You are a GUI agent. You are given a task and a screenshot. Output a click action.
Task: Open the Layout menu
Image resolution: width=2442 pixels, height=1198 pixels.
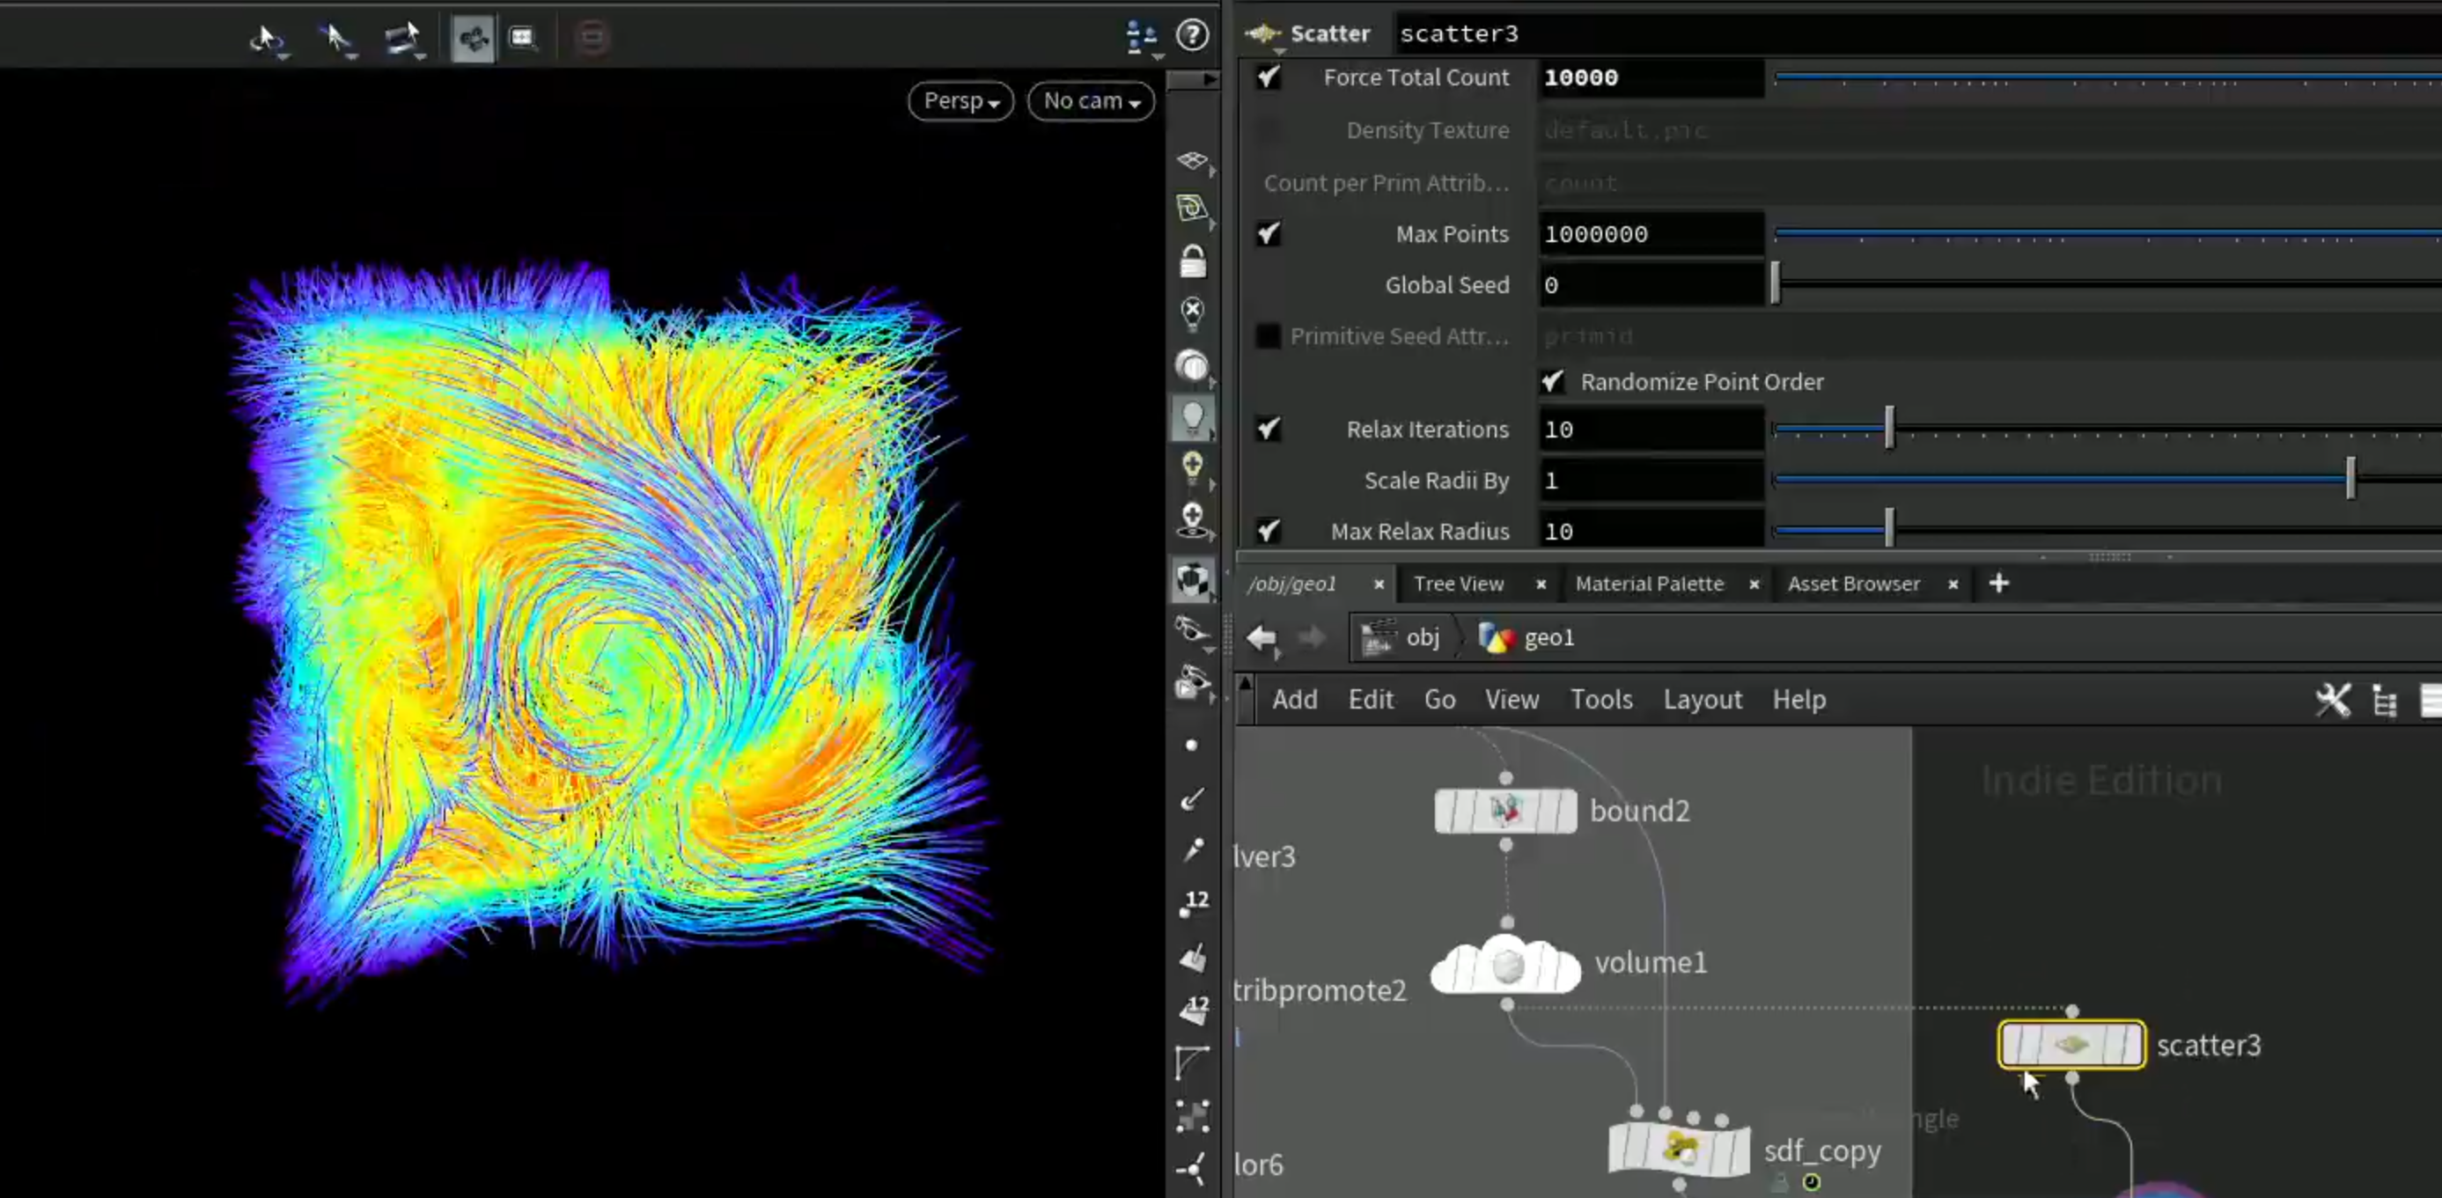[1703, 700]
